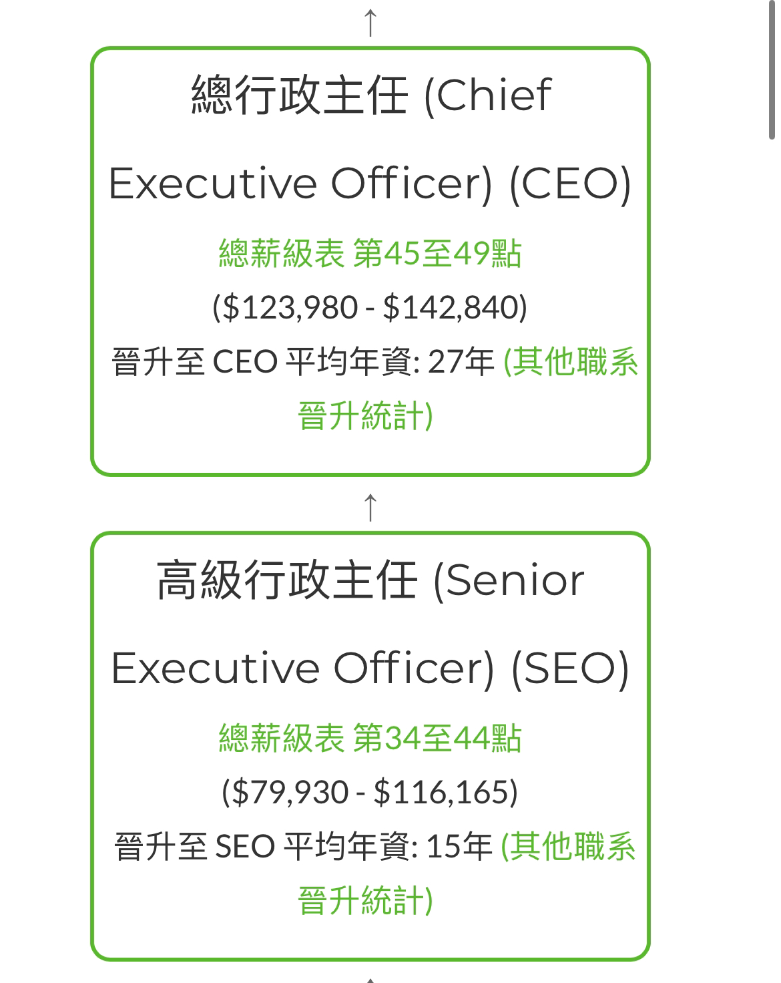Click the salary range $123,980 - $142,840
Viewport: 781px width, 983px height.
(370, 308)
